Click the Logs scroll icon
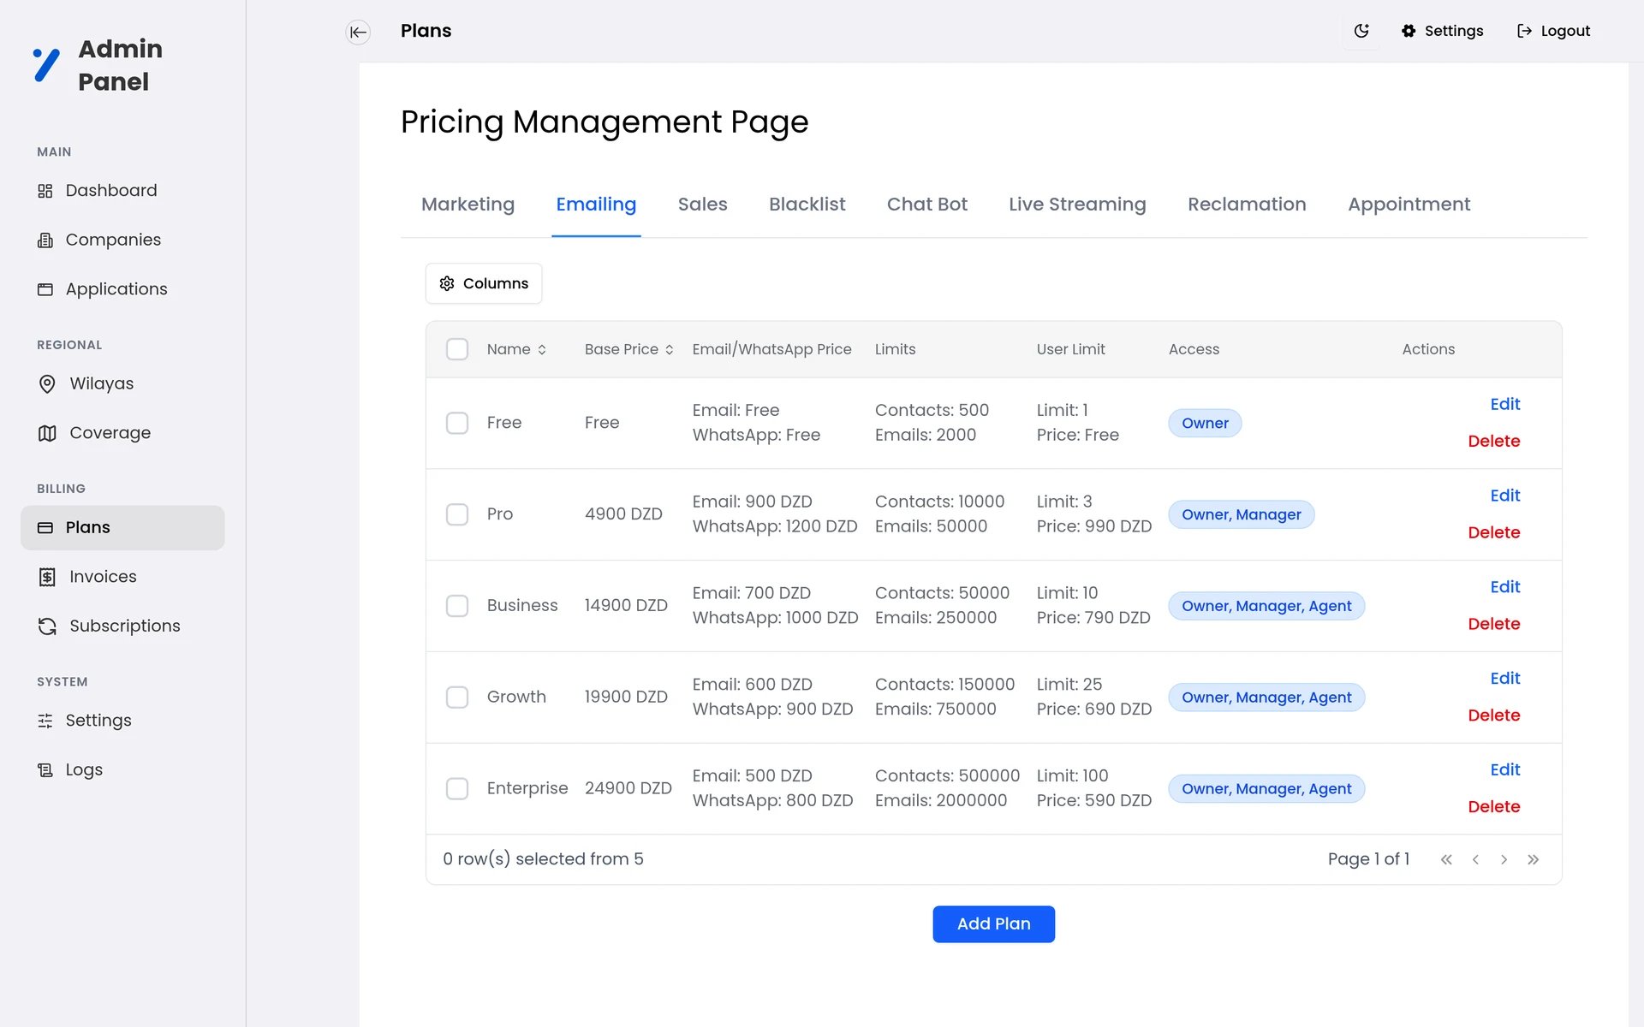 click(x=45, y=770)
